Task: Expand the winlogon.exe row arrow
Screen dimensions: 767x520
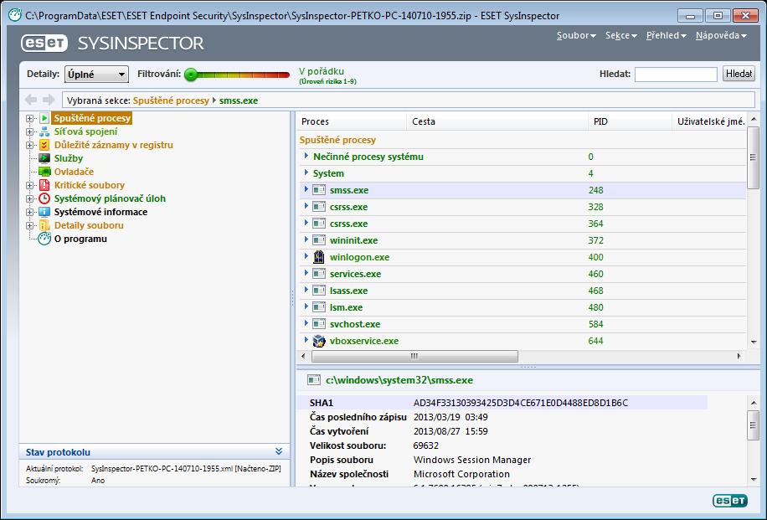Action: (x=306, y=256)
